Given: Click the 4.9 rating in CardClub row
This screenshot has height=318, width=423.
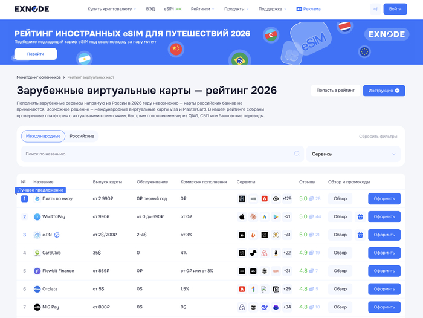Looking at the screenshot, I should coord(303,253).
